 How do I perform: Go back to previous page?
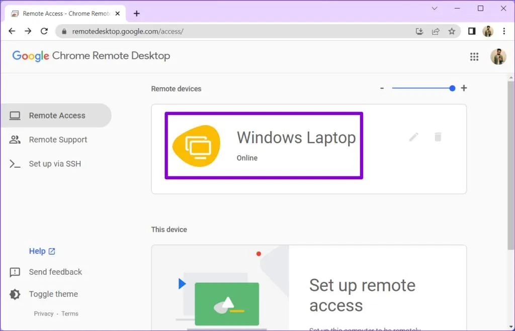12,31
